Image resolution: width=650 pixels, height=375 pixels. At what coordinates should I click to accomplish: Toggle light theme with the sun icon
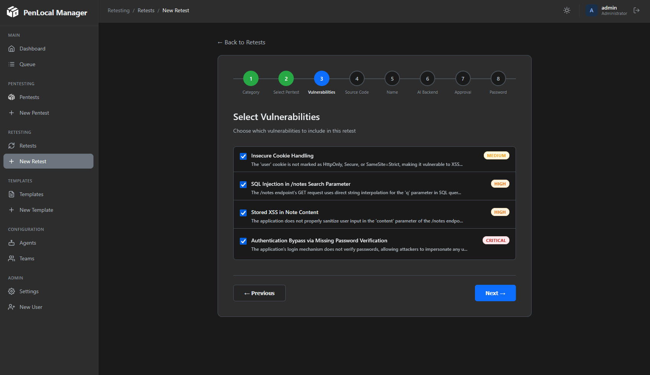(566, 10)
